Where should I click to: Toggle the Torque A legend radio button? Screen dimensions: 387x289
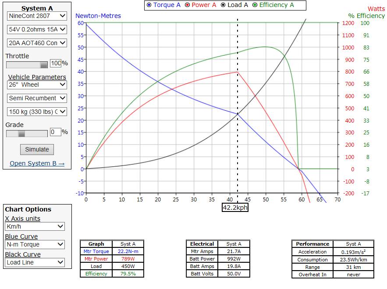tap(149, 5)
